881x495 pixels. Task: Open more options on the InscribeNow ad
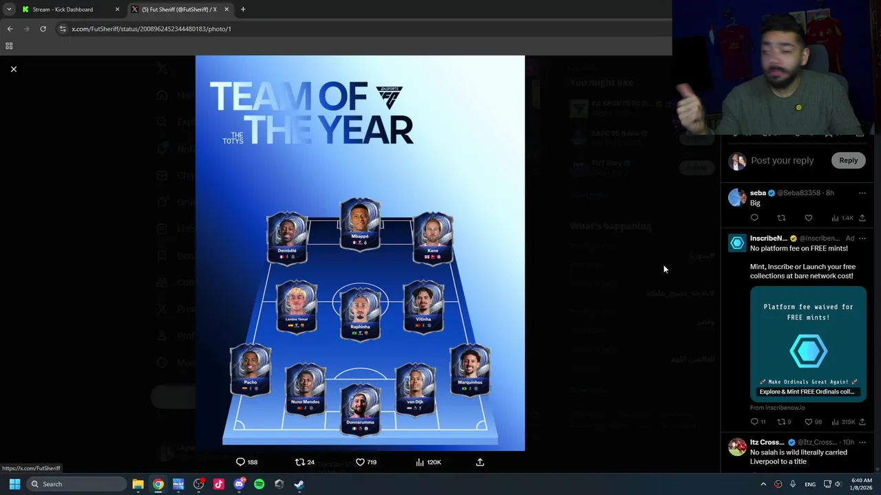pos(862,239)
